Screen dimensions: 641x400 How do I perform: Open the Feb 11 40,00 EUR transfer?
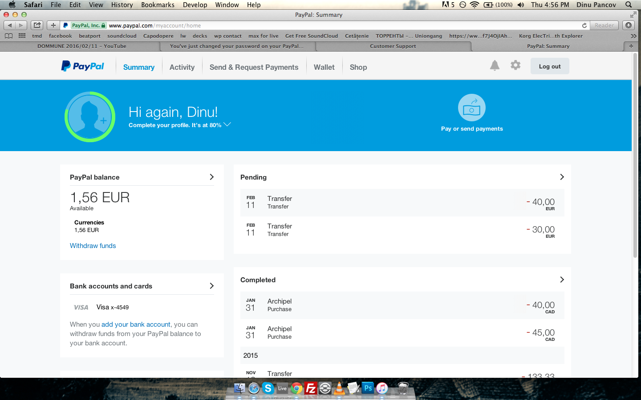[x=402, y=203]
